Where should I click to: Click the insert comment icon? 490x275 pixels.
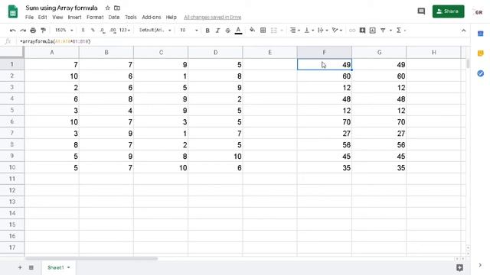(362, 31)
